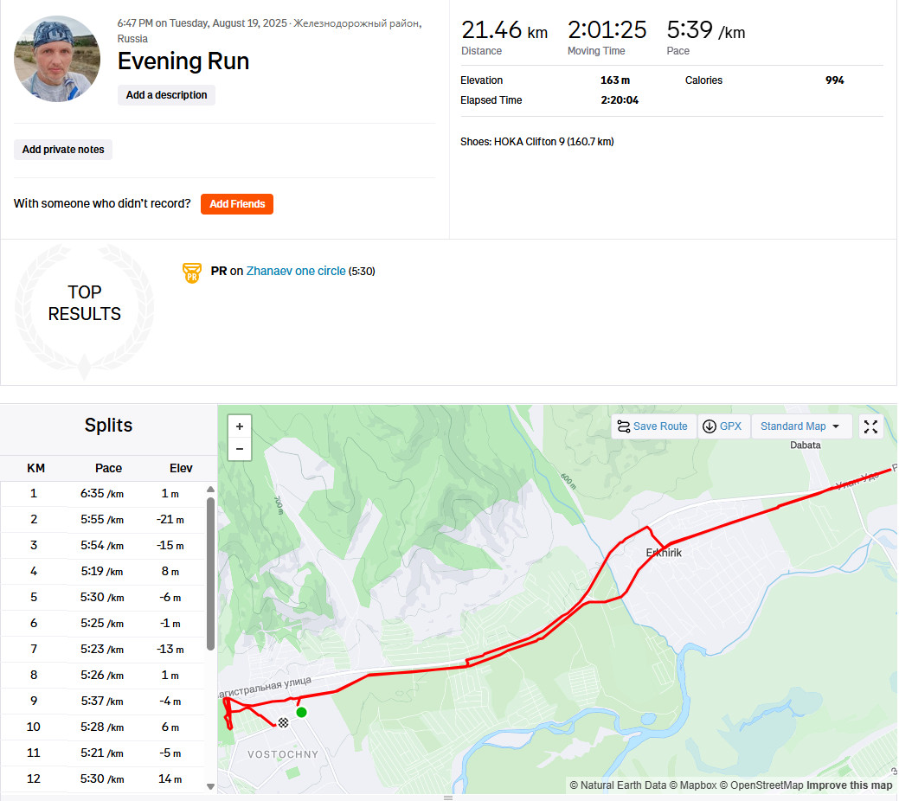Screen dimensions: 899x801
Task: Click Add private notes button
Action: click(x=63, y=150)
